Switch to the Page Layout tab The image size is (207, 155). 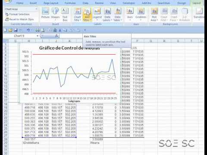[51, 3]
